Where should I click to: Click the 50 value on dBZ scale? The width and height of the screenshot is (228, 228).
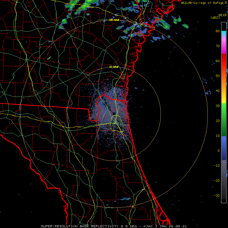tap(218, 76)
